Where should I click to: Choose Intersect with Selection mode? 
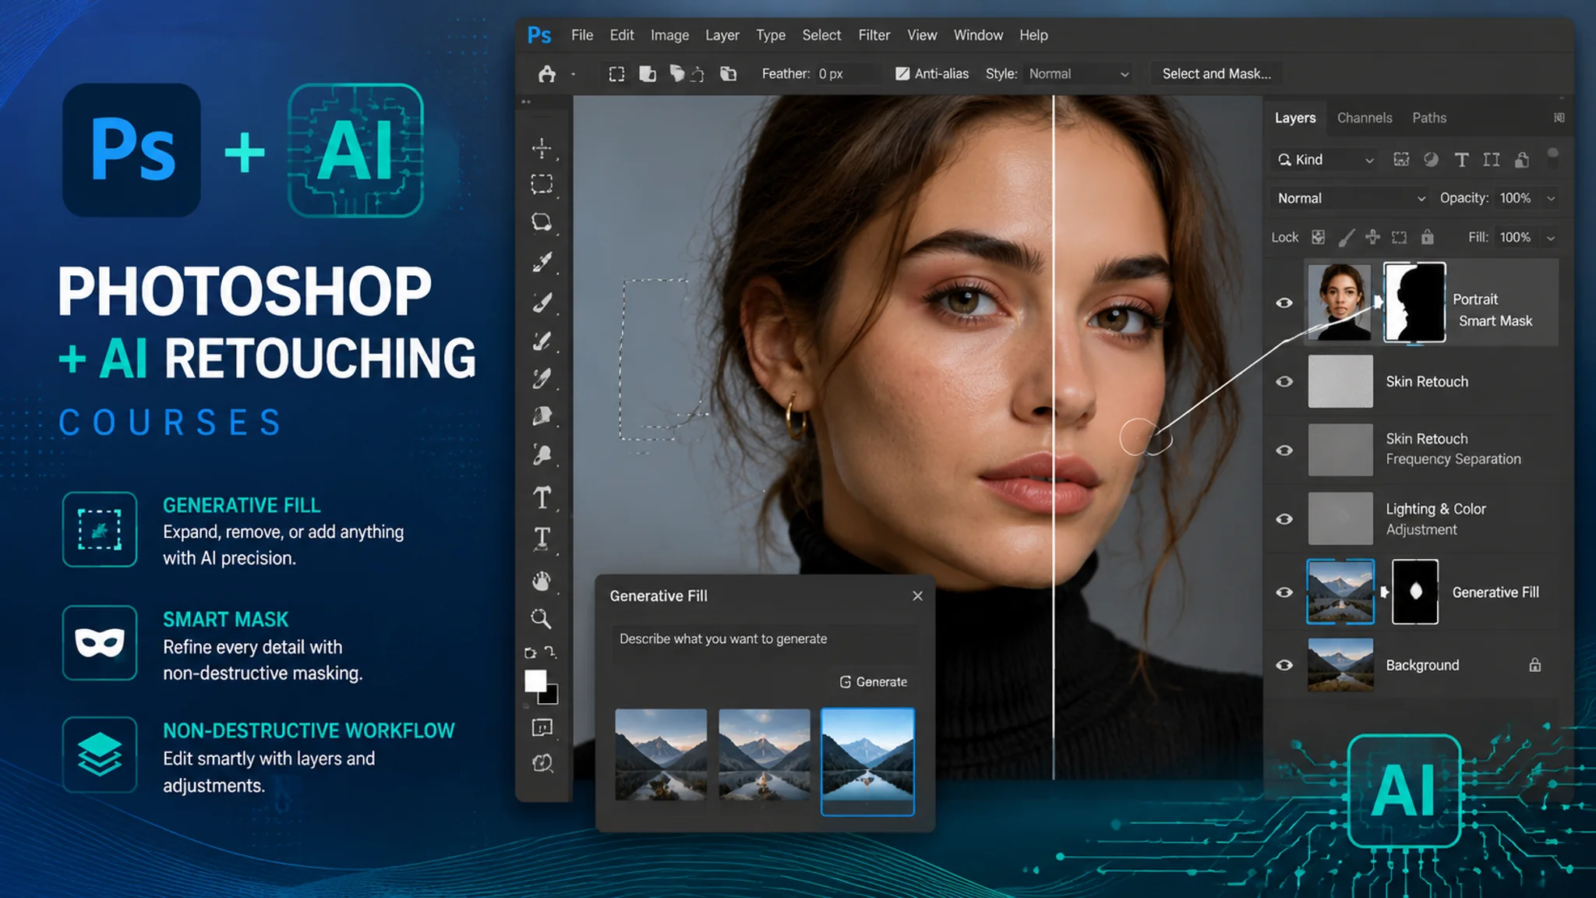[x=728, y=74]
